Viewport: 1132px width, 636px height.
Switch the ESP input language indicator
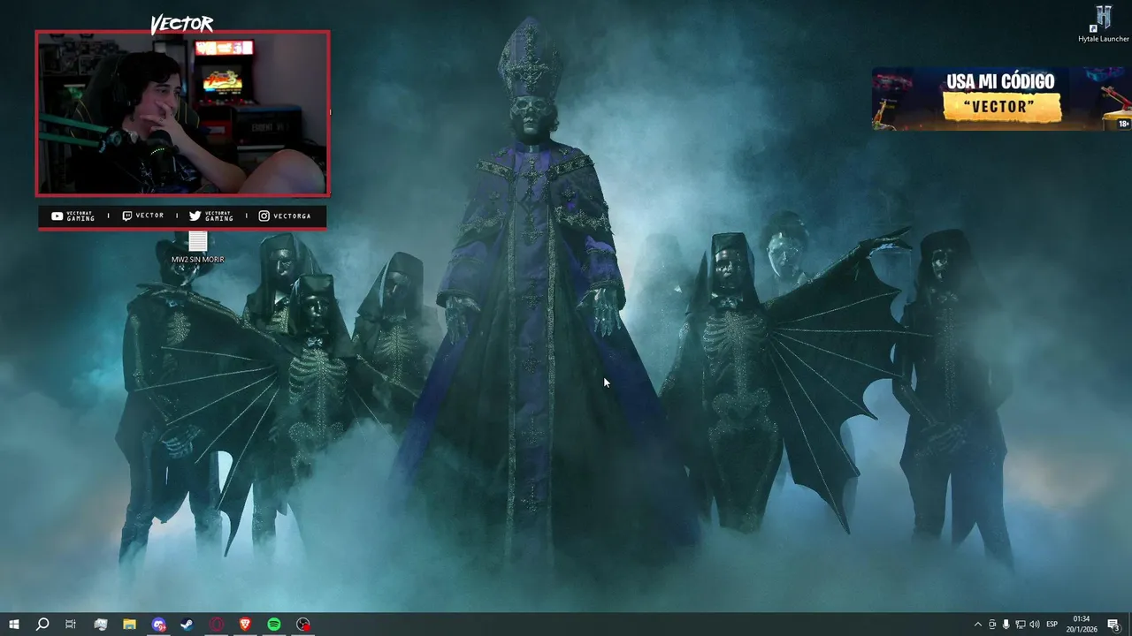tap(1052, 625)
